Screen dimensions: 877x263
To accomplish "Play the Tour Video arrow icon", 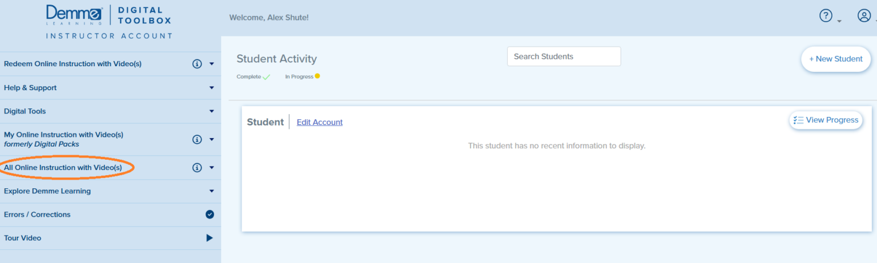I will tap(210, 238).
